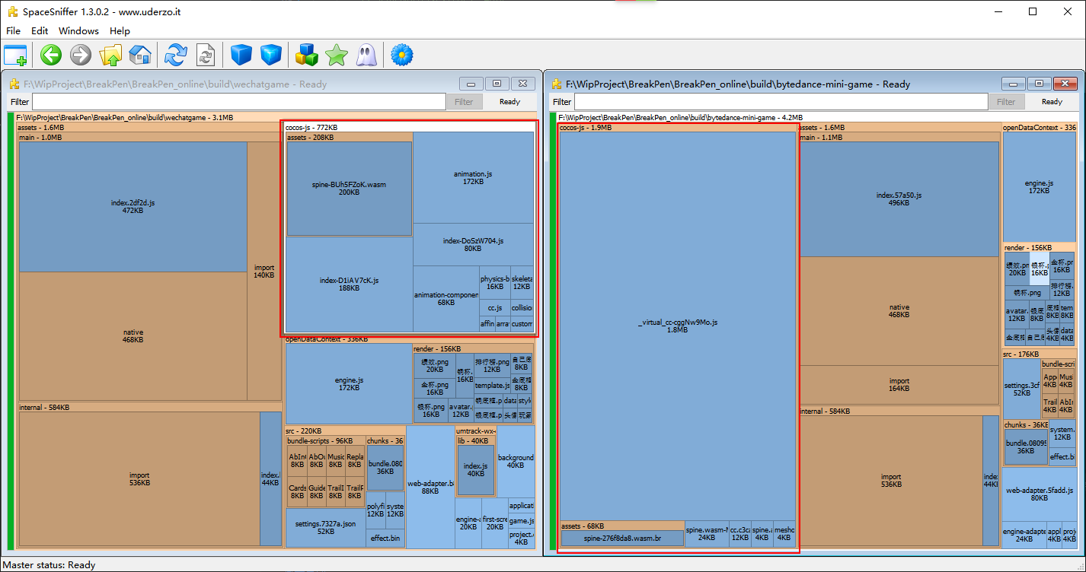Click Filter button in bytedance-mini-game window
Screen dimensions: 1086x572
pyautogui.click(x=1006, y=102)
